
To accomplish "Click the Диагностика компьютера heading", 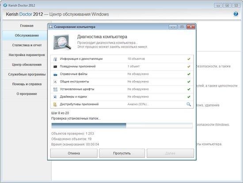I will tap(102, 37).
